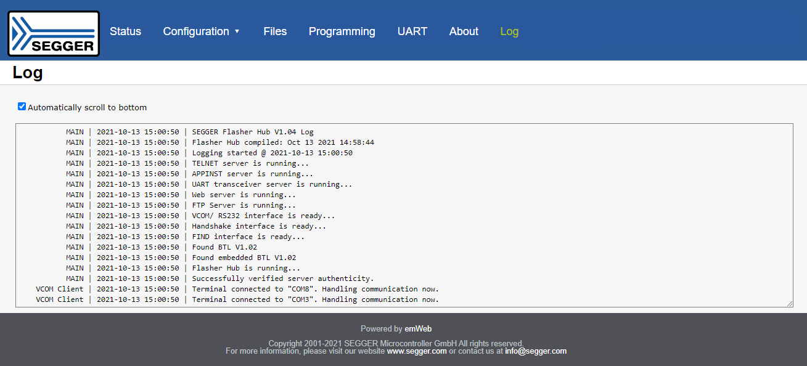
Task: Click the 'SEGGER Flasher Hub V1.04 Log' line
Action: point(253,132)
